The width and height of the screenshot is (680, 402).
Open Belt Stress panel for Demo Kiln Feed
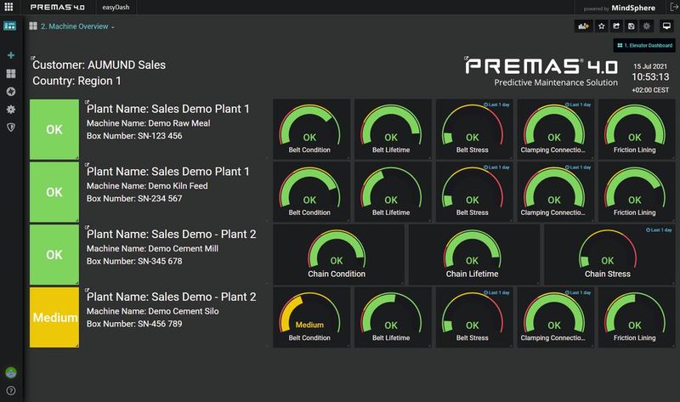tap(474, 192)
